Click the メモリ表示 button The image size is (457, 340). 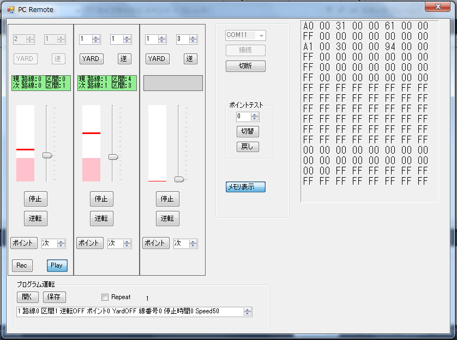[245, 187]
